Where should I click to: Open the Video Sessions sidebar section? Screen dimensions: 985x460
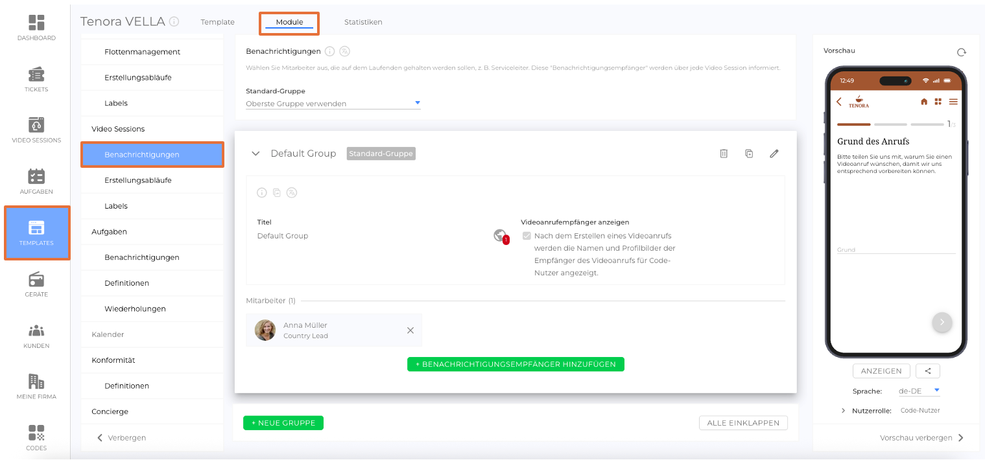(x=118, y=129)
